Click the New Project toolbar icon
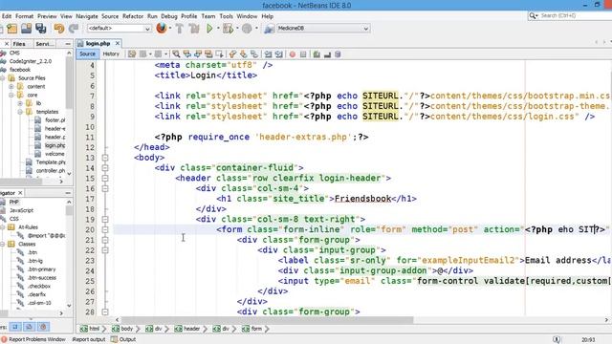 pos(11,29)
